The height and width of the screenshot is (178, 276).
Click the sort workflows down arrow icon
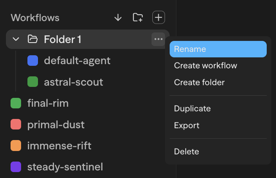point(118,18)
